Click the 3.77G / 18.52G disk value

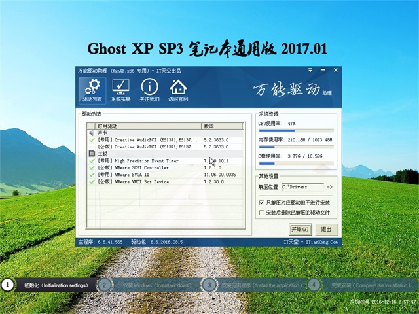pos(305,156)
